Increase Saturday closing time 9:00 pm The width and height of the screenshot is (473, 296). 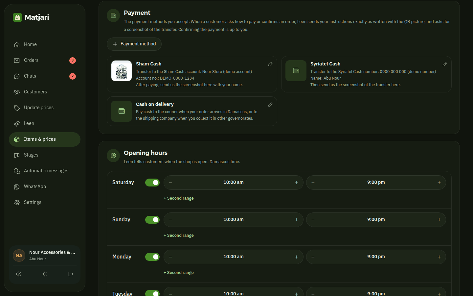pyautogui.click(x=439, y=183)
